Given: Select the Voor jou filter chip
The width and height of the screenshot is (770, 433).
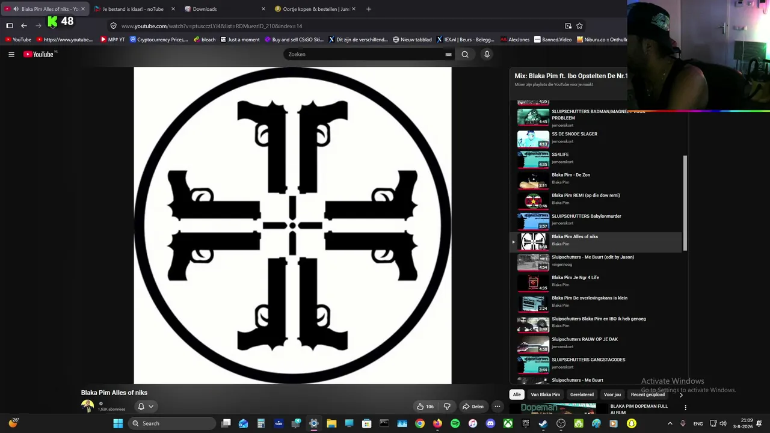Looking at the screenshot, I should coord(612,395).
